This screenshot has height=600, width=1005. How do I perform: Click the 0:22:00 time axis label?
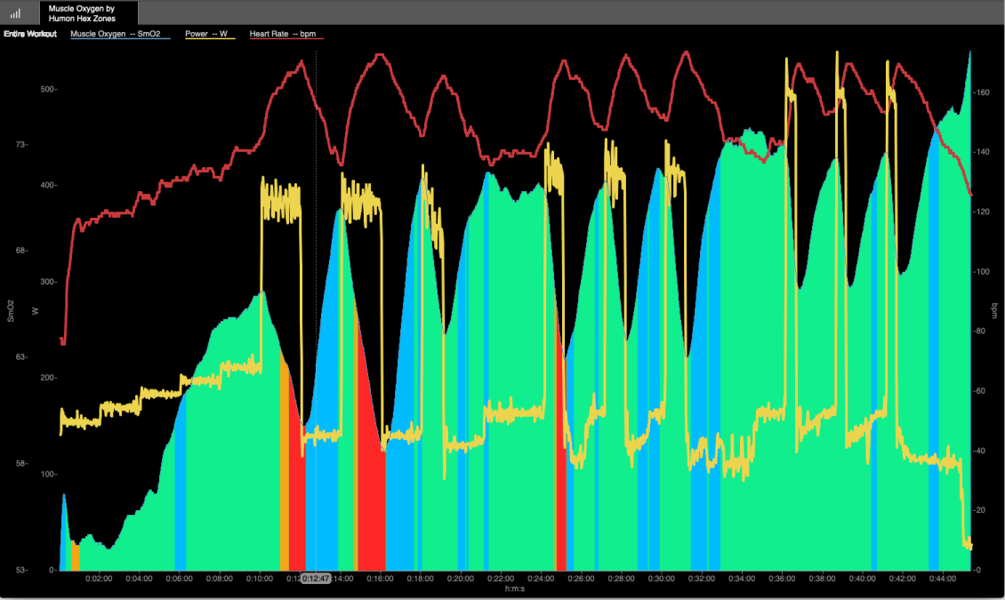click(x=501, y=579)
